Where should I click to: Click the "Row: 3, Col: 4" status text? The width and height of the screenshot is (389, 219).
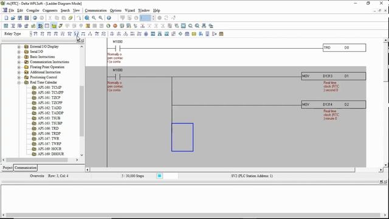[58, 176]
